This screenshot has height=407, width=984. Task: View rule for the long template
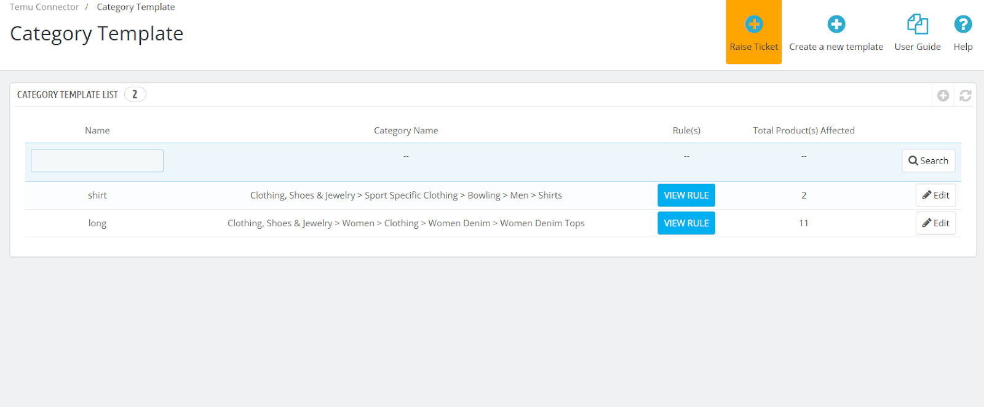pyautogui.click(x=686, y=223)
